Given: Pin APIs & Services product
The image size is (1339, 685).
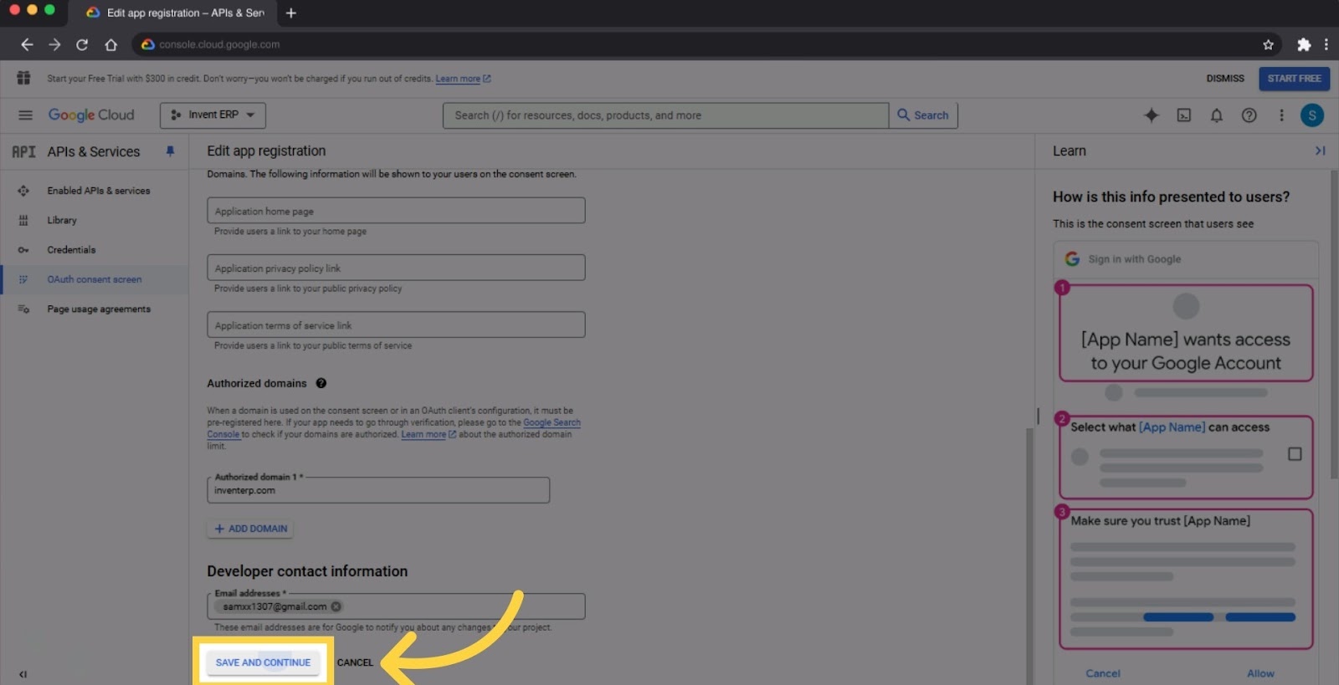Looking at the screenshot, I should [x=170, y=151].
